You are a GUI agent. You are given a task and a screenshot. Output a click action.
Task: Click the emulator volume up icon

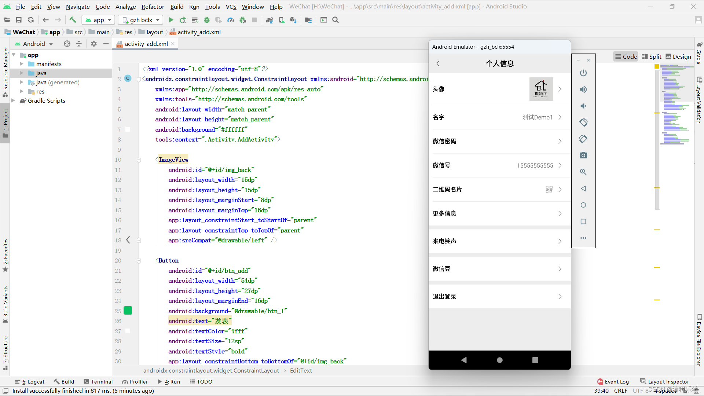tap(583, 89)
